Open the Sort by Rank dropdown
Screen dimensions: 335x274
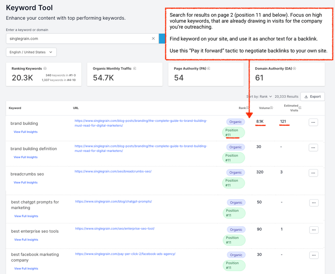tap(259, 97)
